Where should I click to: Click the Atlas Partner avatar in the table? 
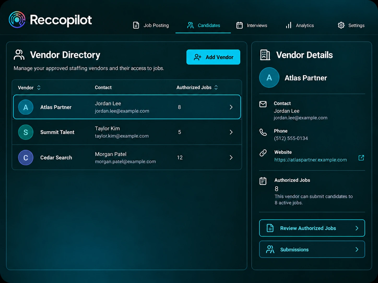pos(26,107)
